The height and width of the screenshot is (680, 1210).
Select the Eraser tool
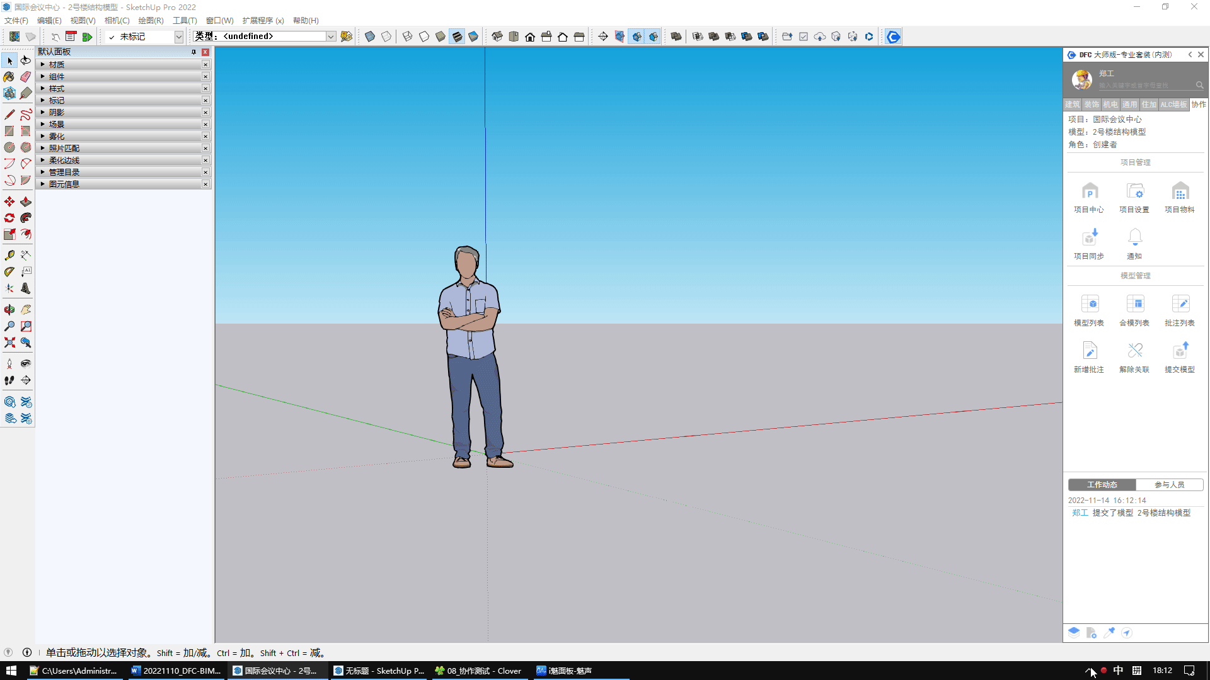coord(26,77)
